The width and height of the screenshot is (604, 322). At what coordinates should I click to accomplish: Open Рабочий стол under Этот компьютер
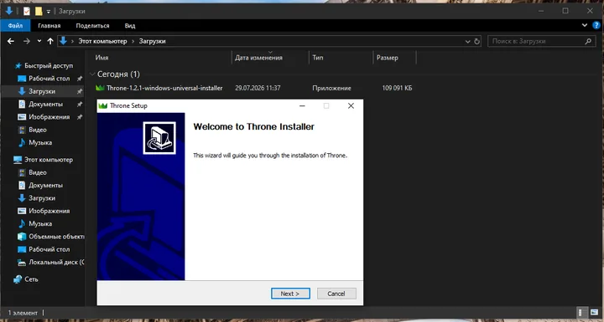(x=49, y=249)
